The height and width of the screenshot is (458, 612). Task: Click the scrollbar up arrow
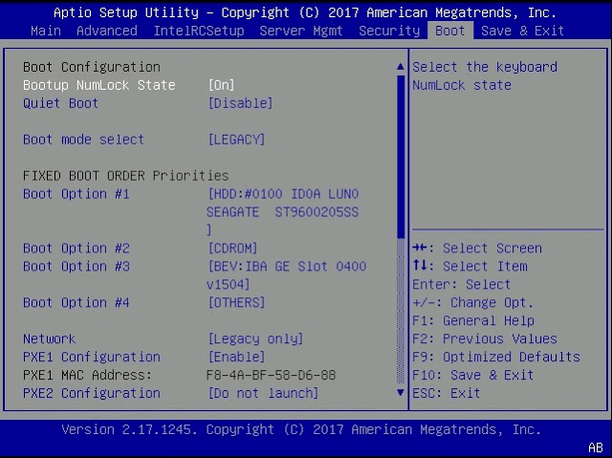(x=400, y=67)
